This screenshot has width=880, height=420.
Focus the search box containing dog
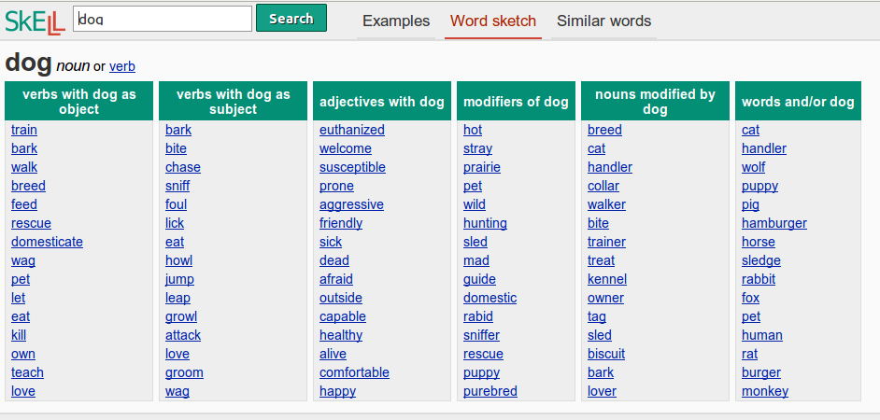pyautogui.click(x=163, y=19)
